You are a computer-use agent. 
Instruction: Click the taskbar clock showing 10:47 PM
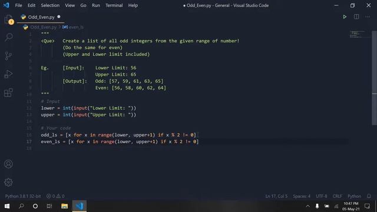(351, 206)
